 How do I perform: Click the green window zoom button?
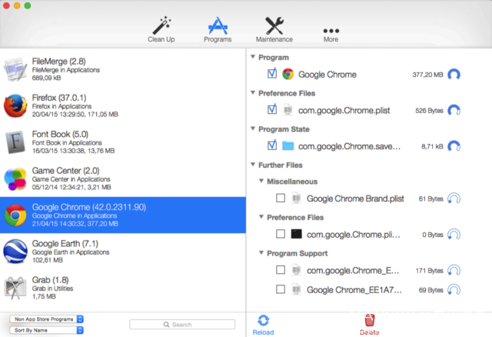[x=28, y=5]
